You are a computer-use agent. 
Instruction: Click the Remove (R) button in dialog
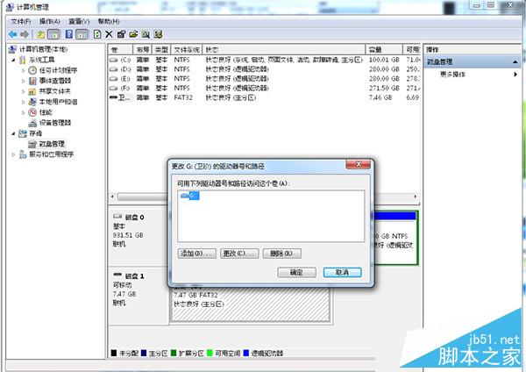282,254
